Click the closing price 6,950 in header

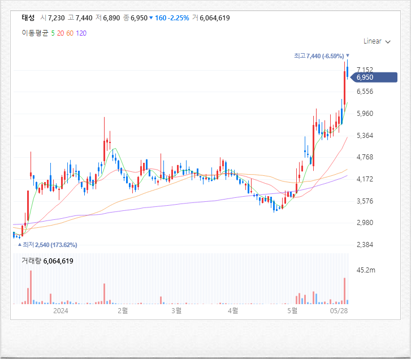point(139,18)
